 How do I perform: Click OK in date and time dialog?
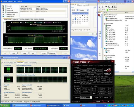click(x=93, y=34)
